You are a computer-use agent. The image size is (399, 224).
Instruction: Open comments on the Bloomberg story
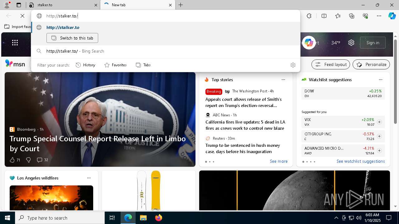42,160
